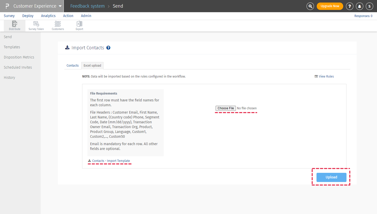The image size is (377, 214).
Task: Click the download icon beside Contacts - Import Template
Action: click(x=89, y=161)
